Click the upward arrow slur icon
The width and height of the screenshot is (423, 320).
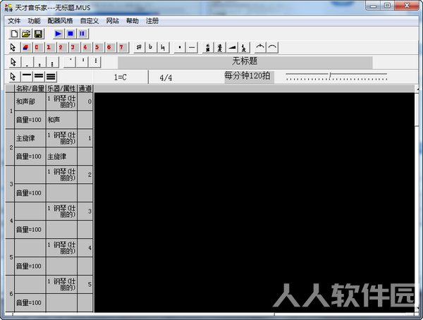(x=260, y=48)
